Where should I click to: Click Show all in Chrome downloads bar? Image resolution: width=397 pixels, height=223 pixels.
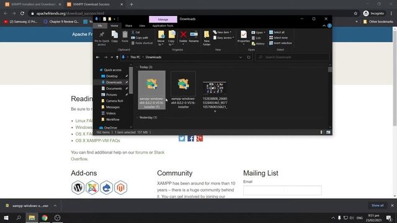point(378,206)
